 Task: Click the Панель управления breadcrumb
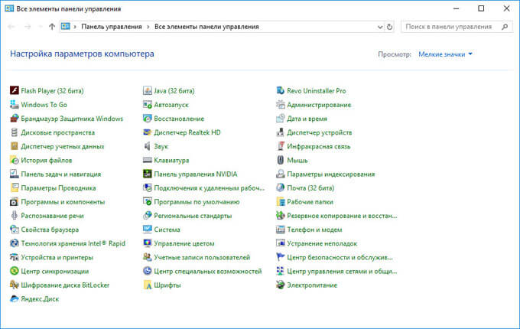[112, 27]
